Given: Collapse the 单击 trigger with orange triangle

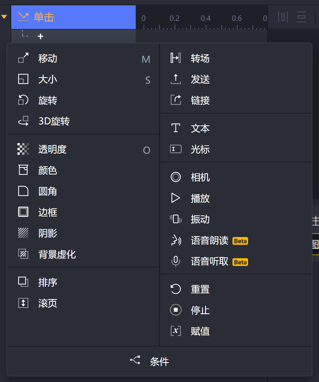Looking at the screenshot, I should [4, 17].
